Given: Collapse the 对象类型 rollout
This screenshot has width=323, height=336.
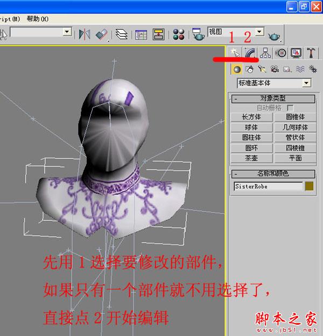Looking at the screenshot, I should [x=273, y=99].
